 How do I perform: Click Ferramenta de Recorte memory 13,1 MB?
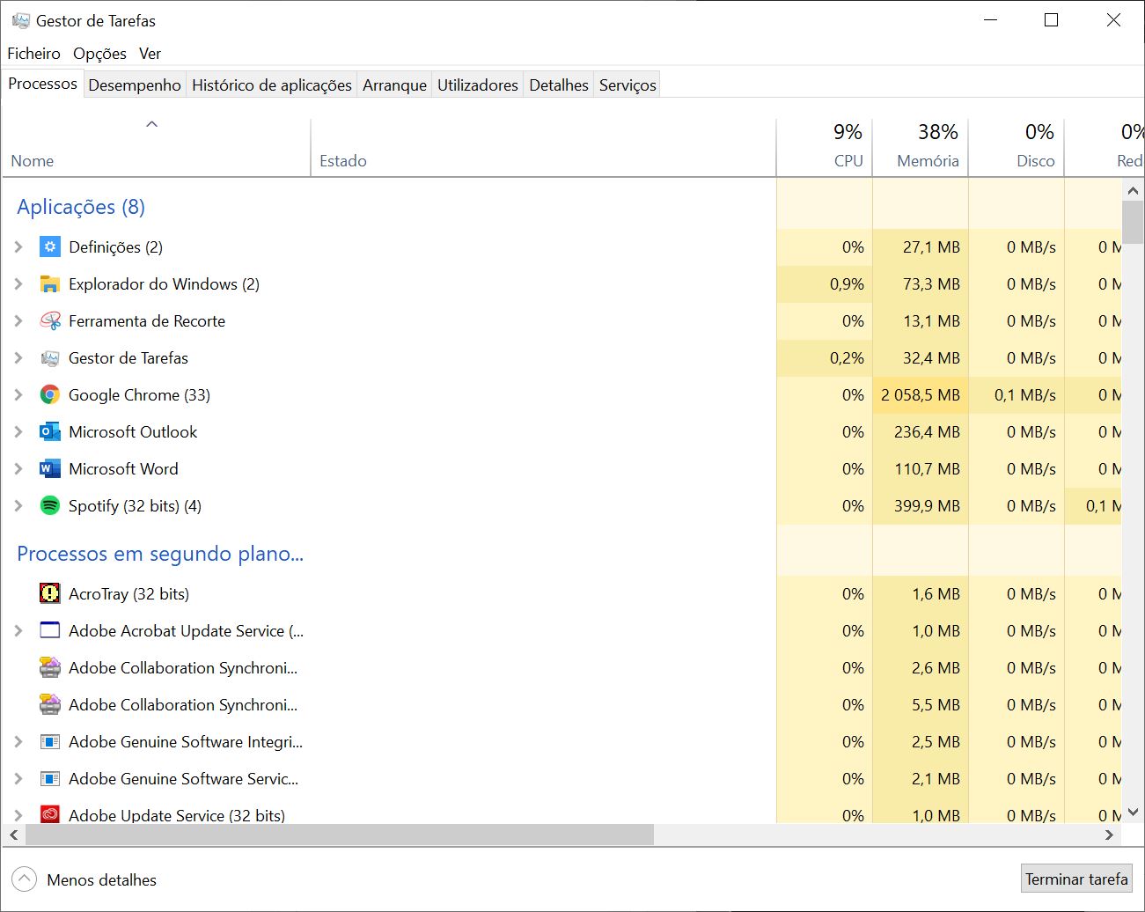click(931, 321)
